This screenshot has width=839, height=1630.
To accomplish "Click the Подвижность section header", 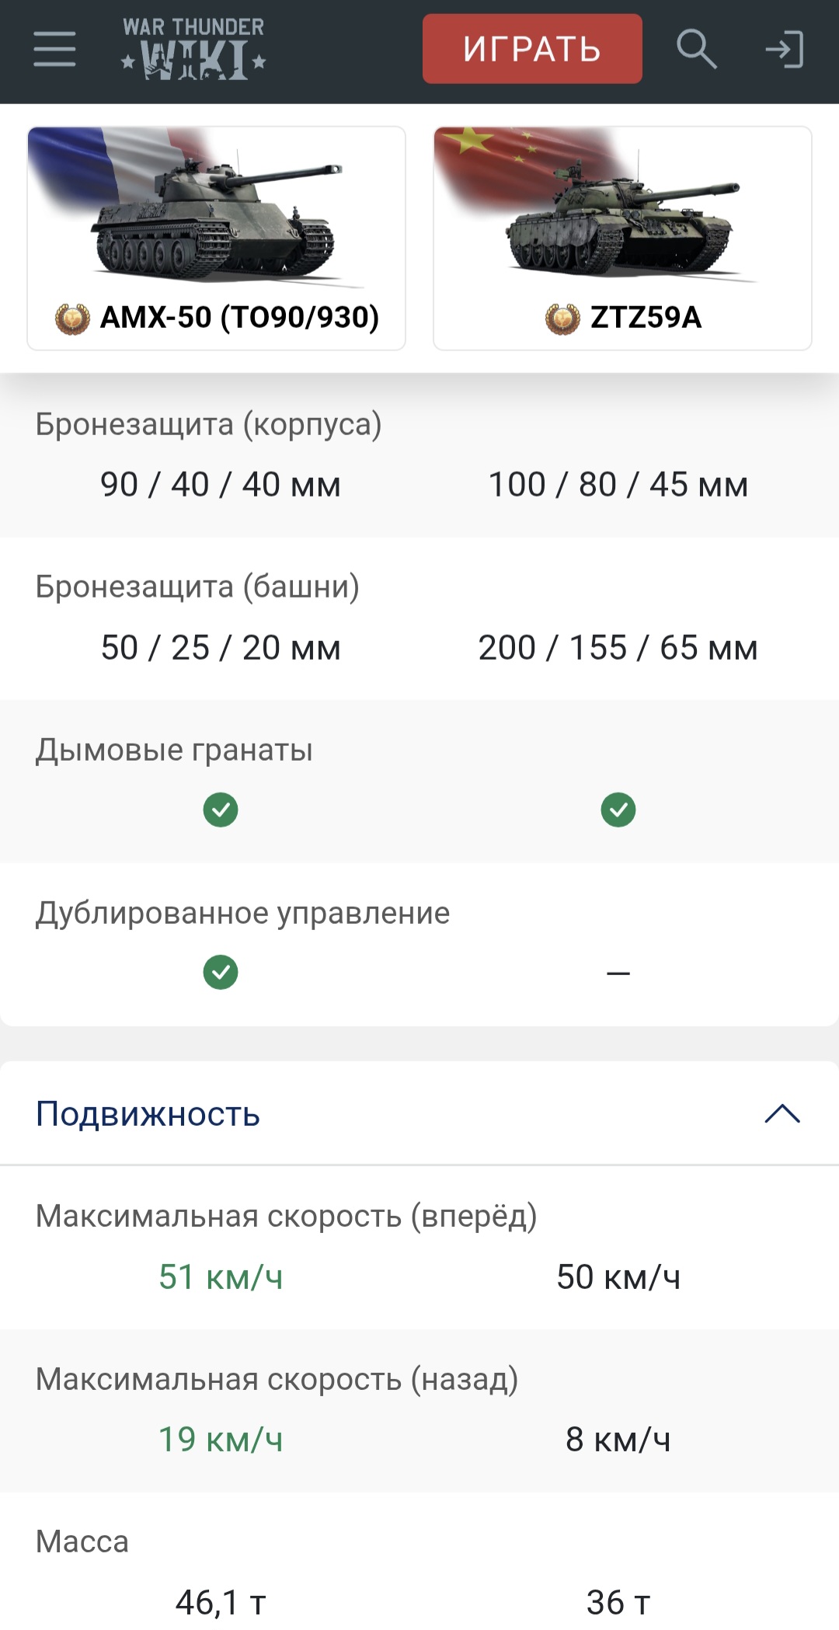I will (x=148, y=1114).
